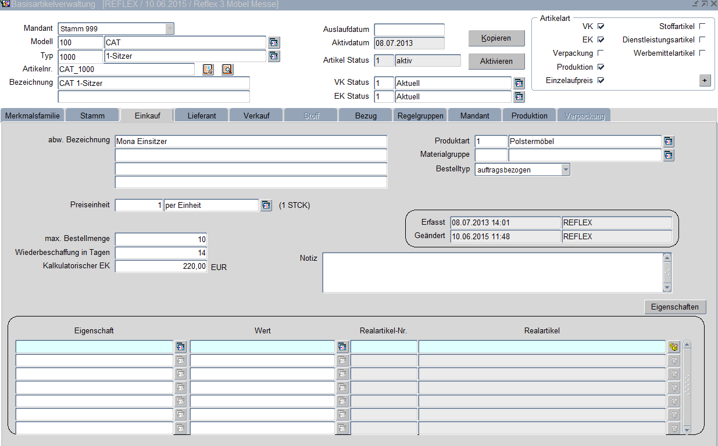This screenshot has width=718, height=446.
Task: Open lookup list for VK Status
Action: pyautogui.click(x=519, y=84)
